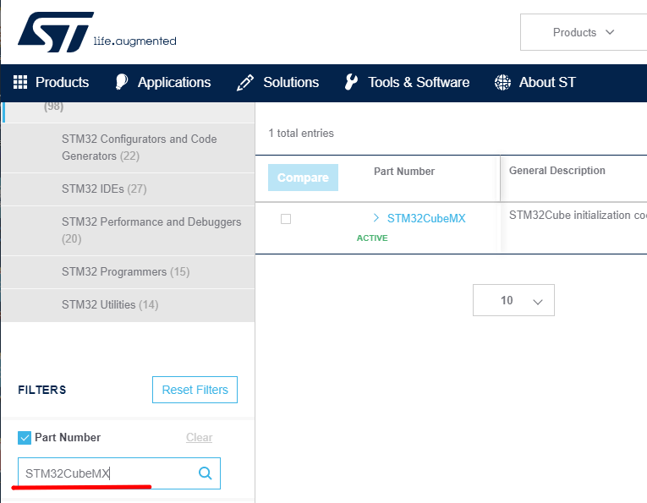
Task: Click the Products grid icon in navbar
Action: click(20, 82)
